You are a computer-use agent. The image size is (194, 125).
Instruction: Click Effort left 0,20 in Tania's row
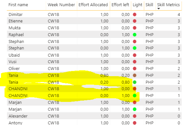(x=126, y=75)
